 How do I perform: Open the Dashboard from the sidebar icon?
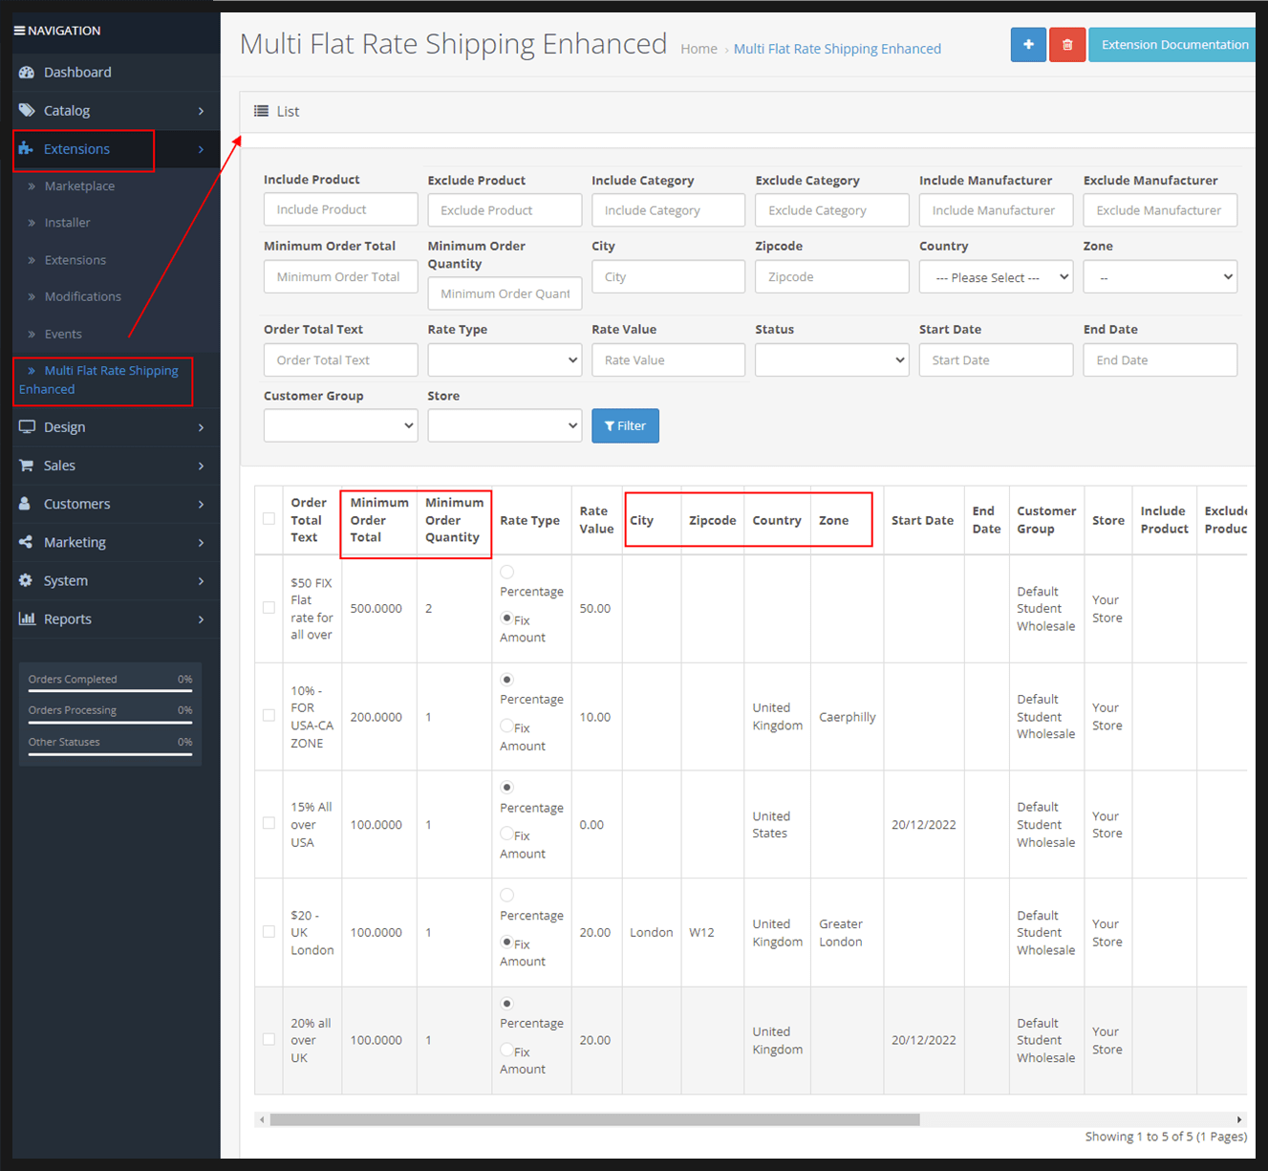pyautogui.click(x=26, y=72)
